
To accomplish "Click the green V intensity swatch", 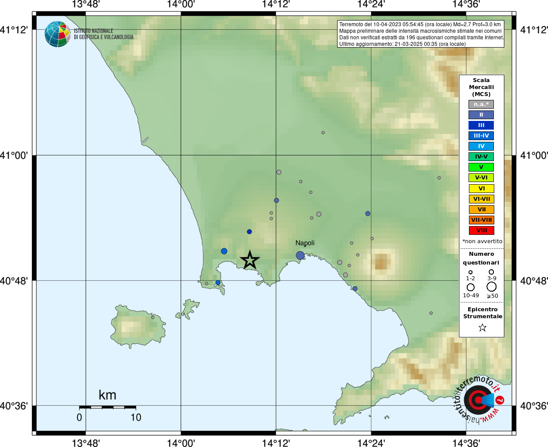I will [x=481, y=167].
